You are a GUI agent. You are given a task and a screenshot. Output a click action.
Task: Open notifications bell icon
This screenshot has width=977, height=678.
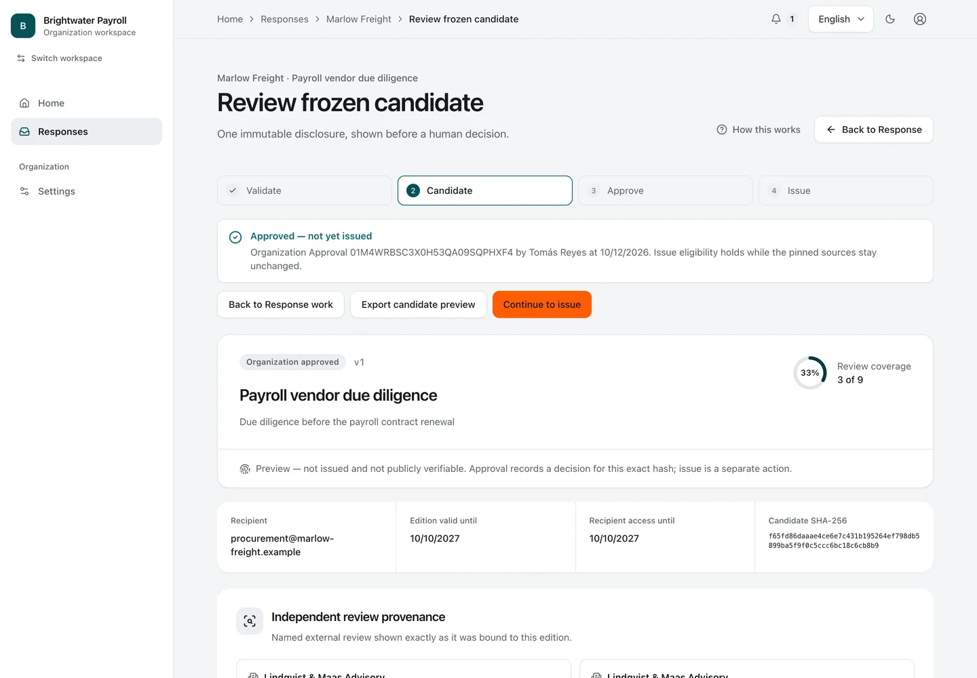(x=776, y=19)
